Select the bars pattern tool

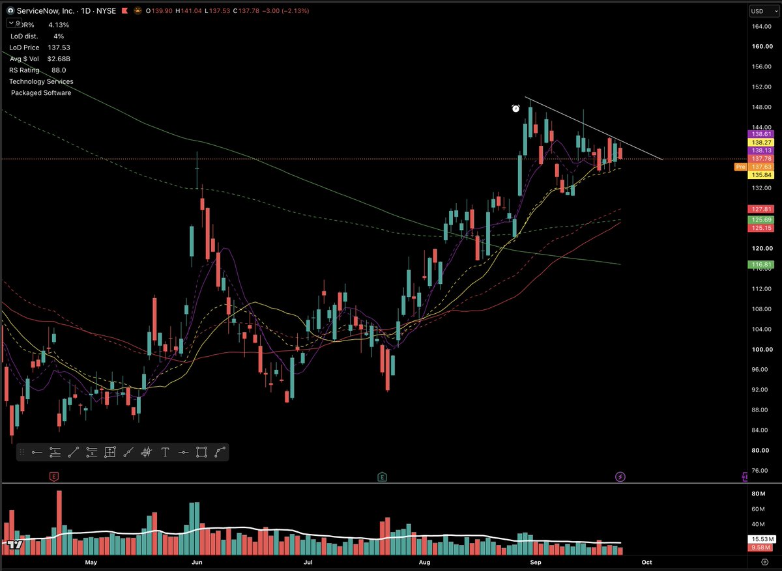click(147, 453)
